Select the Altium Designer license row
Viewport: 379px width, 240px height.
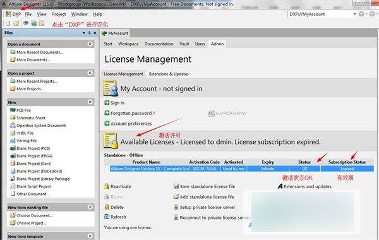click(242, 169)
